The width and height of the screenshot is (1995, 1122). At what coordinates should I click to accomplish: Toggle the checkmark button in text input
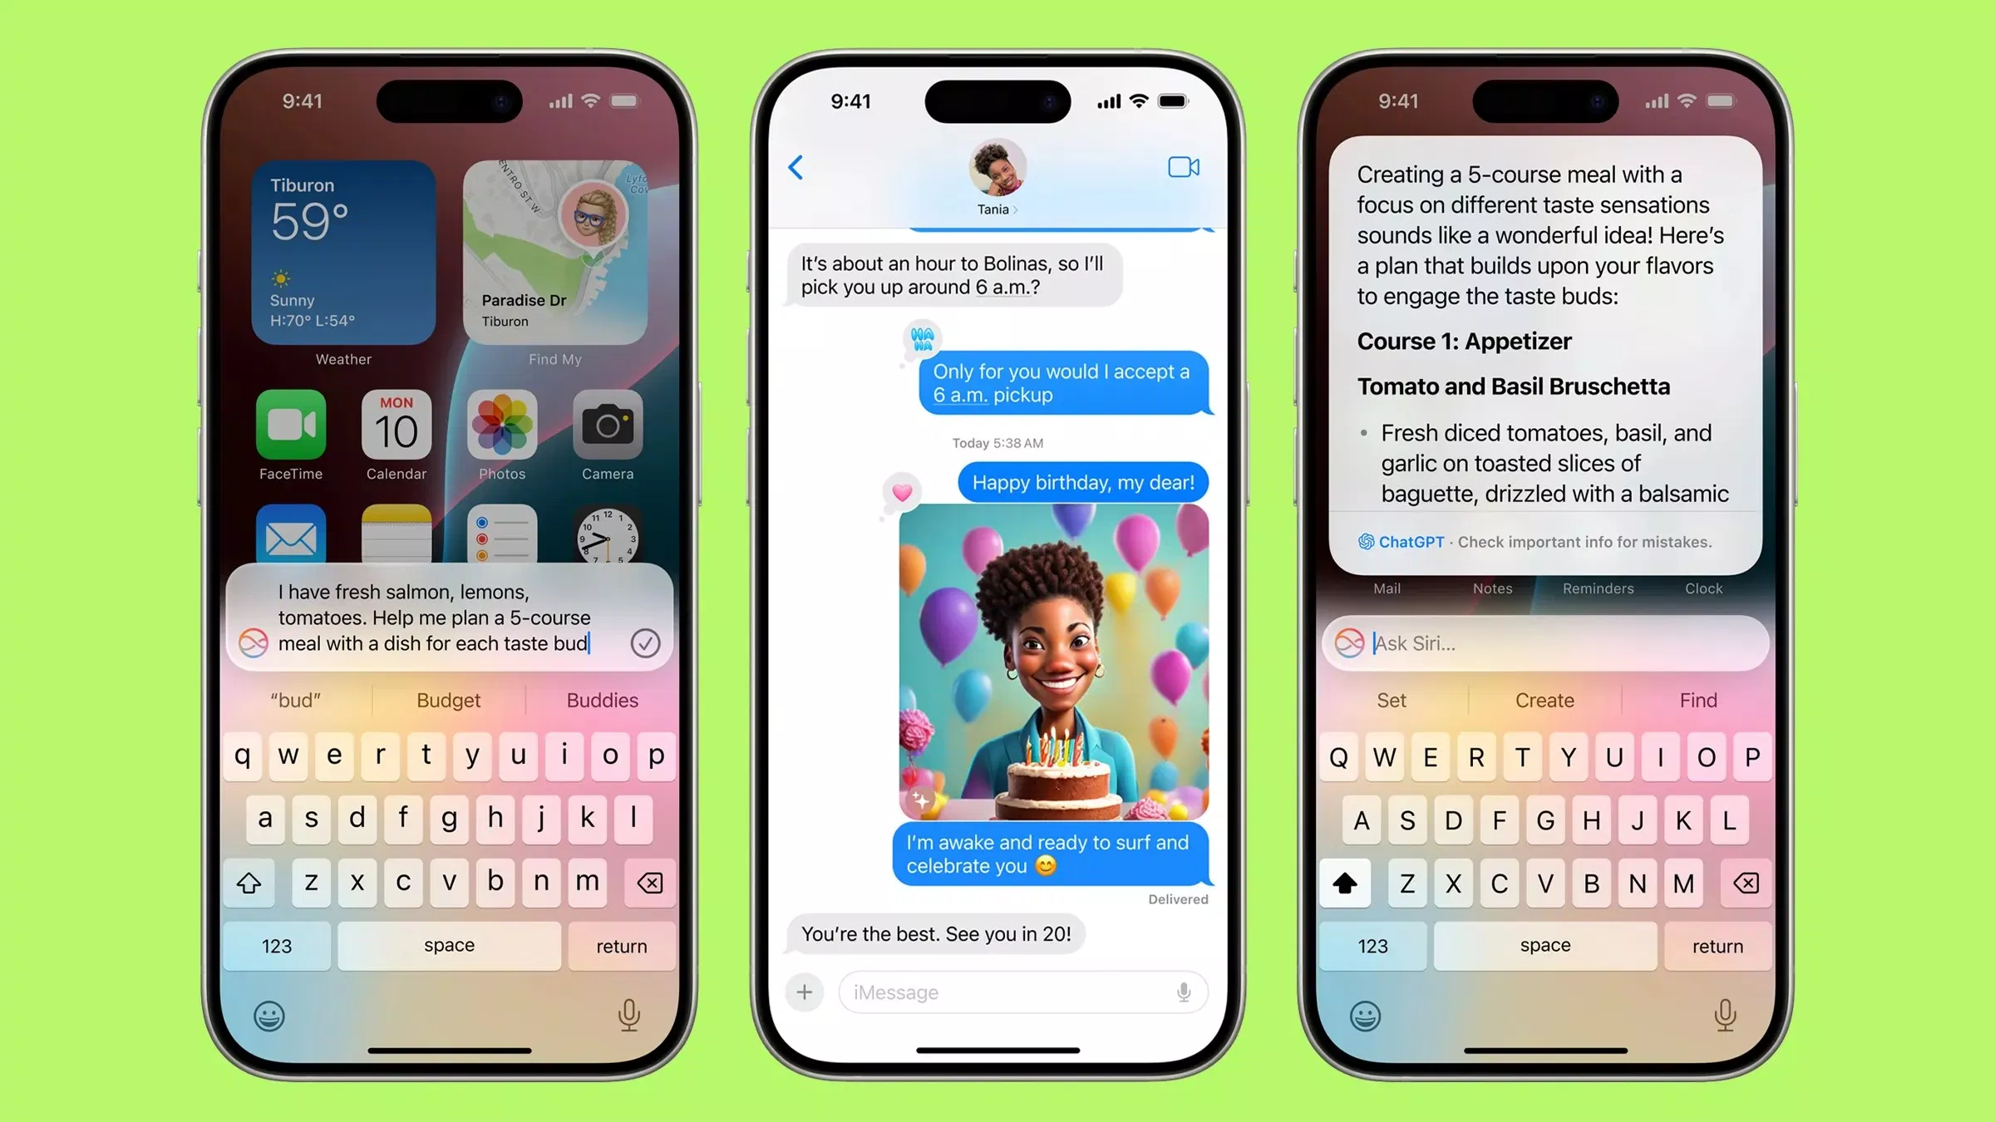[647, 642]
